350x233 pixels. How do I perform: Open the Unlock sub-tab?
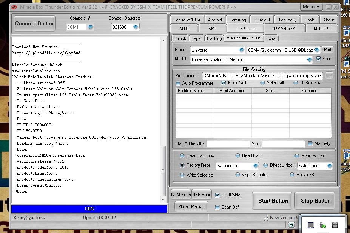[180, 38]
